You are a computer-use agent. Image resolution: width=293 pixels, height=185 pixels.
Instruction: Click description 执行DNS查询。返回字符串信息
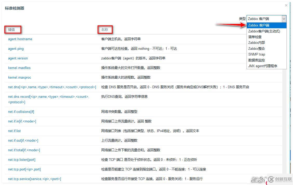point(125,97)
